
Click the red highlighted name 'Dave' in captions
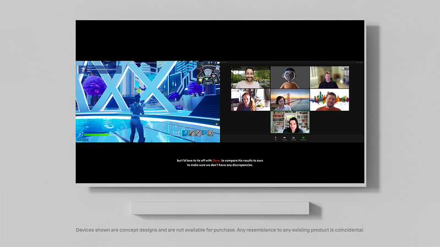pyautogui.click(x=216, y=160)
